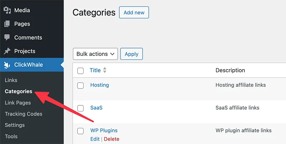Sort the list using Title sort arrows

[x=105, y=70]
